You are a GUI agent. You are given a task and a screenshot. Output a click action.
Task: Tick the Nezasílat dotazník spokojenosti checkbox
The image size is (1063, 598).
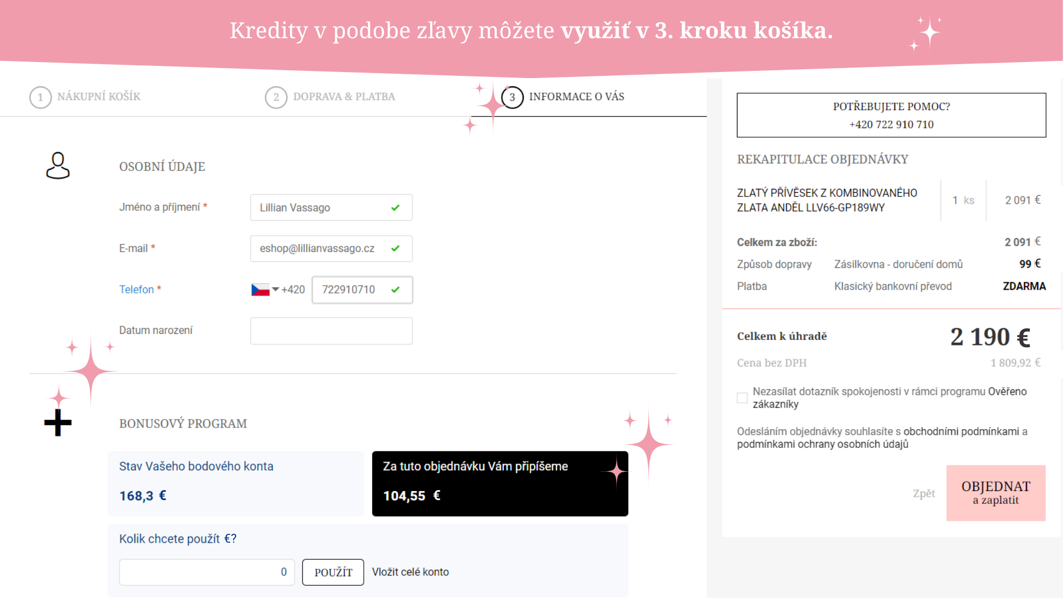742,398
